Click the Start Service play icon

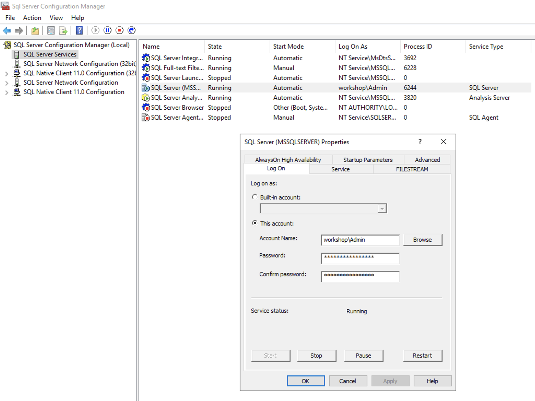click(95, 30)
